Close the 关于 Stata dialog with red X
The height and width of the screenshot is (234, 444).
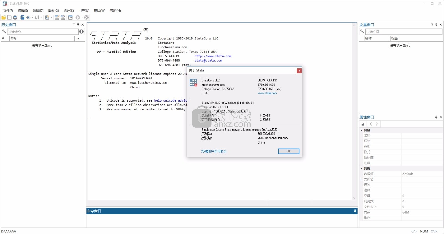[299, 71]
